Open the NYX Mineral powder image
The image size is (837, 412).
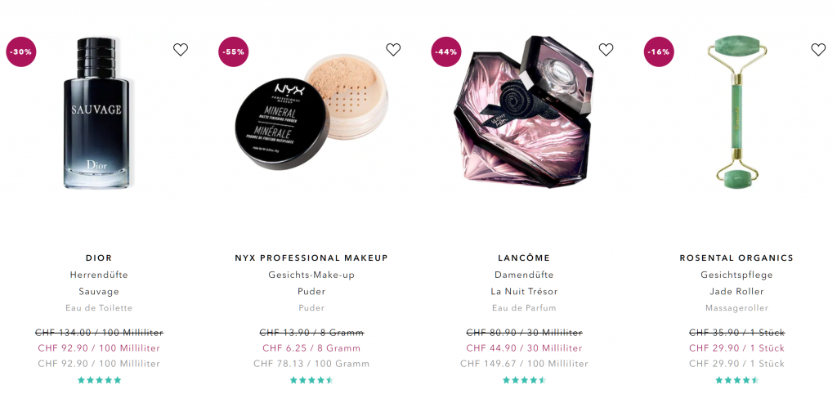pyautogui.click(x=311, y=113)
